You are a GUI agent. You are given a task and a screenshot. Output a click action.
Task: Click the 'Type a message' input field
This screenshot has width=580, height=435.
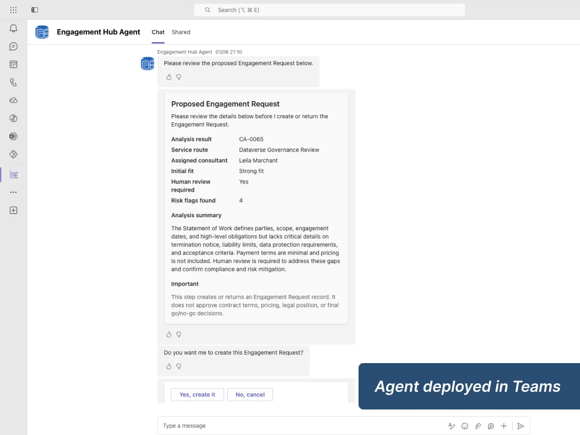pyautogui.click(x=344, y=426)
